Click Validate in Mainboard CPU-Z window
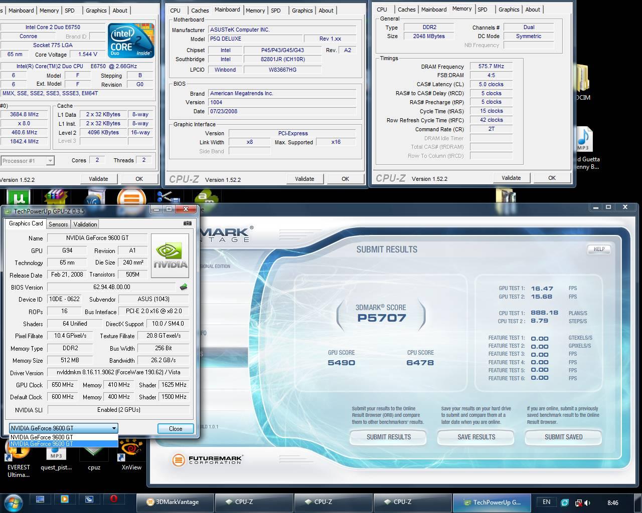The width and height of the screenshot is (642, 513). [304, 179]
